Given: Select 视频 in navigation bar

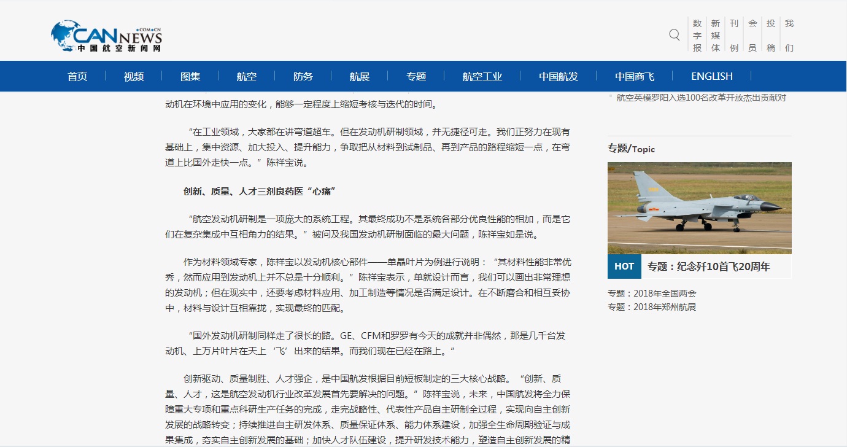Looking at the screenshot, I should click(134, 76).
